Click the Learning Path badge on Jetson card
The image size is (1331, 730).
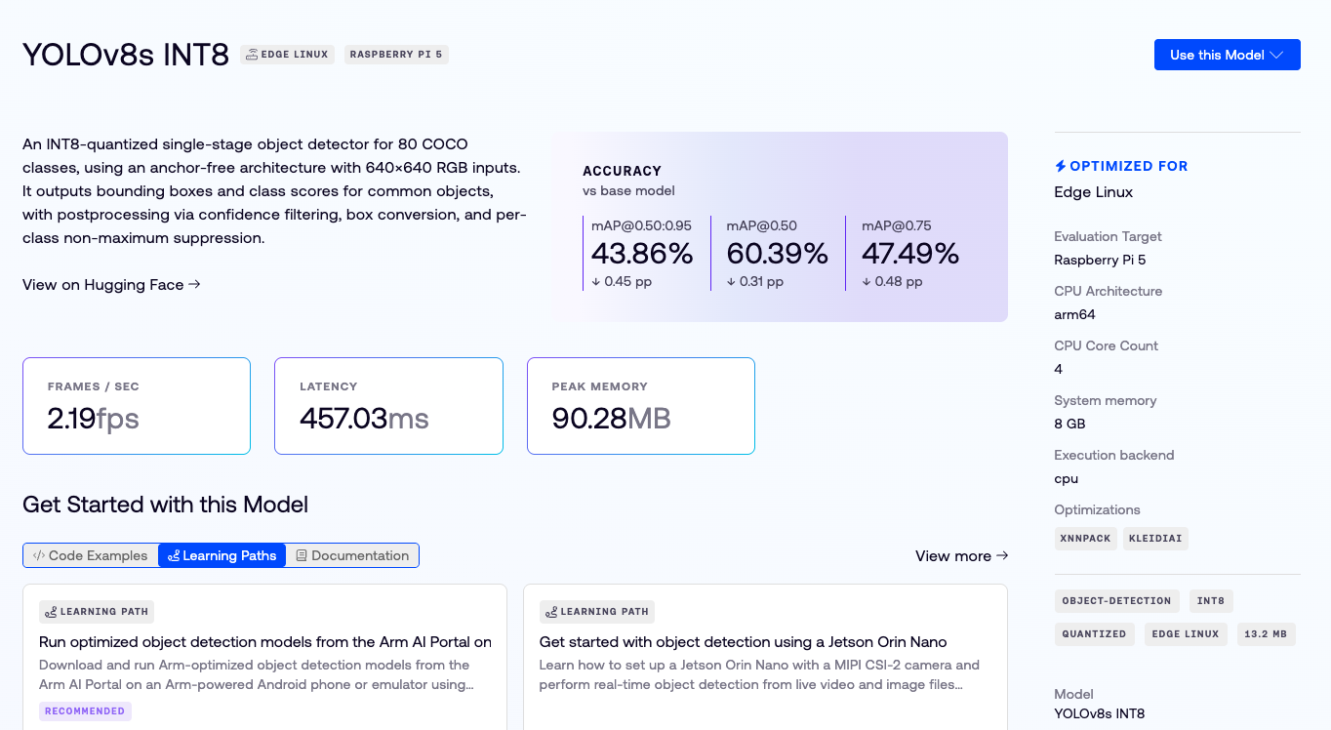597,612
